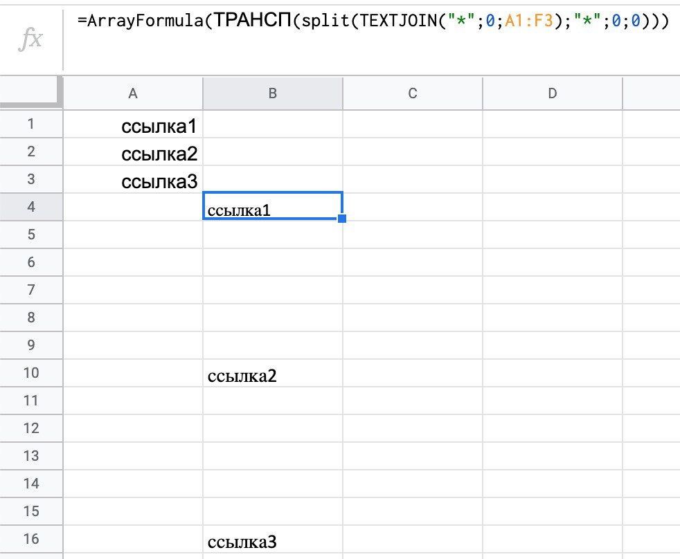680x559 pixels.
Task: Select column D header
Action: tap(553, 93)
